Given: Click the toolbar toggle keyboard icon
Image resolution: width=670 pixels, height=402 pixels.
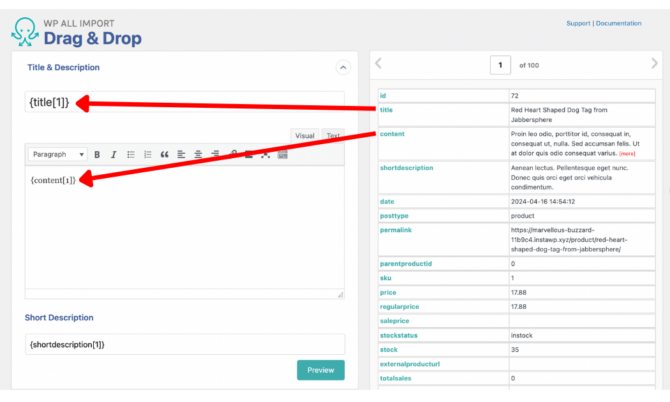Looking at the screenshot, I should tap(283, 154).
